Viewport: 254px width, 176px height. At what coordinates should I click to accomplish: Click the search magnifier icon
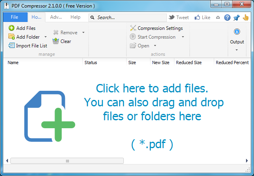(x=92, y=18)
